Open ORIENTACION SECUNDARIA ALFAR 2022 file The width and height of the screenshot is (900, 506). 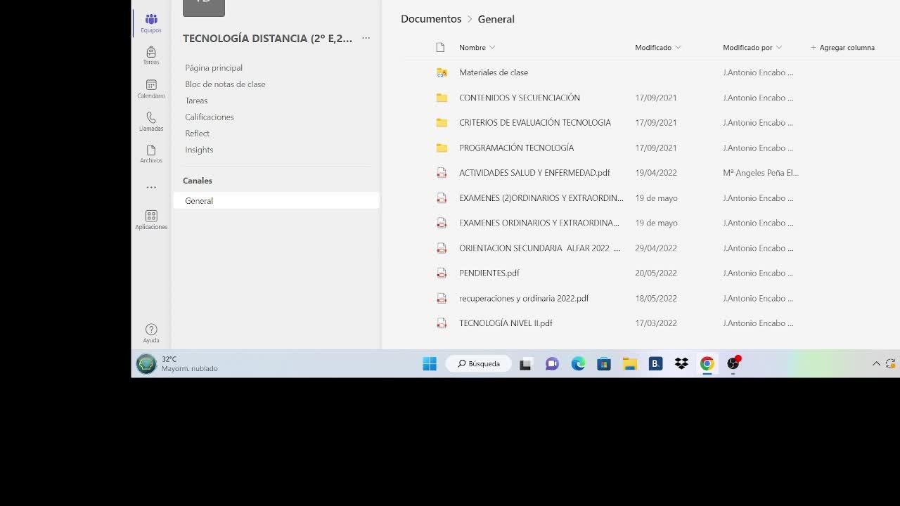pyautogui.click(x=539, y=248)
